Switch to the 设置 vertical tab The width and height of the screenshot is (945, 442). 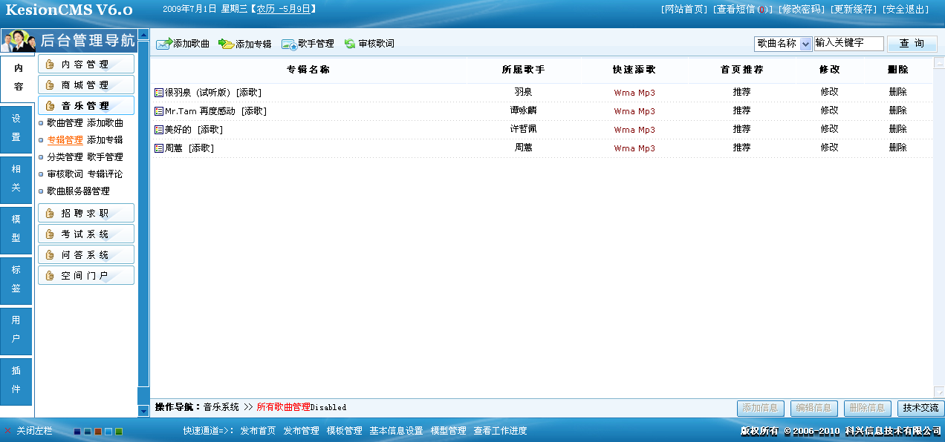16,129
